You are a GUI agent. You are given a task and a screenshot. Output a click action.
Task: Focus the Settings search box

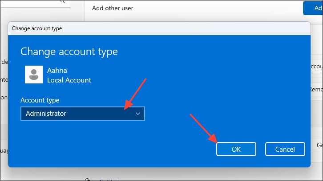pos(35,3)
